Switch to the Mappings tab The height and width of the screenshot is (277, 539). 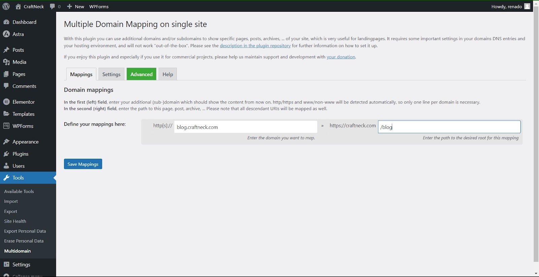81,74
